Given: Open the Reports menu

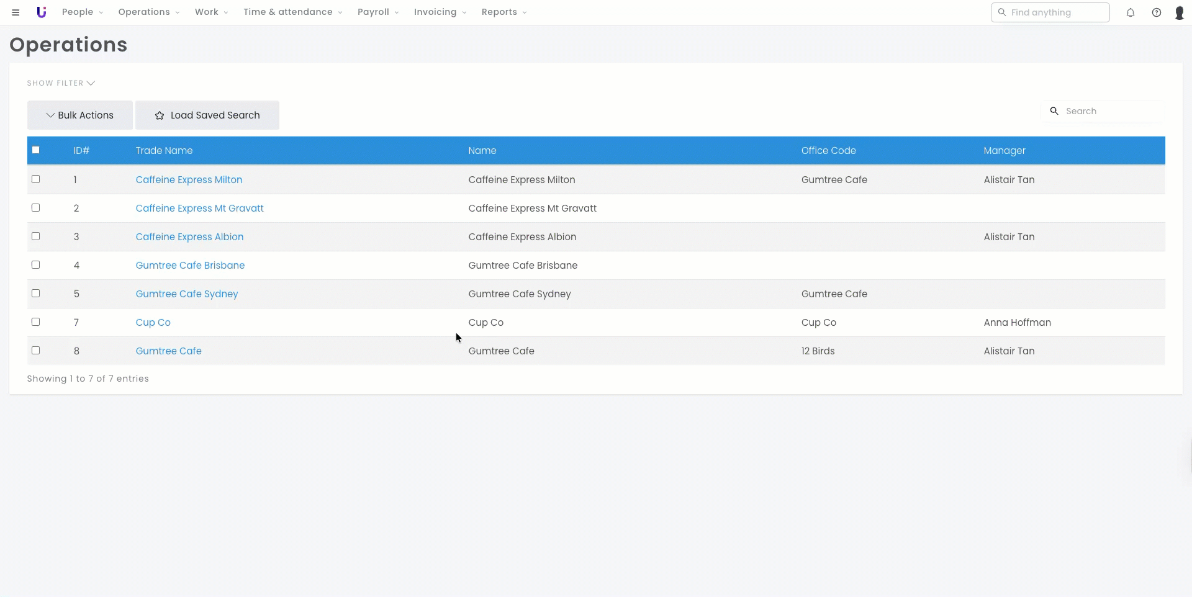Looking at the screenshot, I should pyautogui.click(x=504, y=12).
